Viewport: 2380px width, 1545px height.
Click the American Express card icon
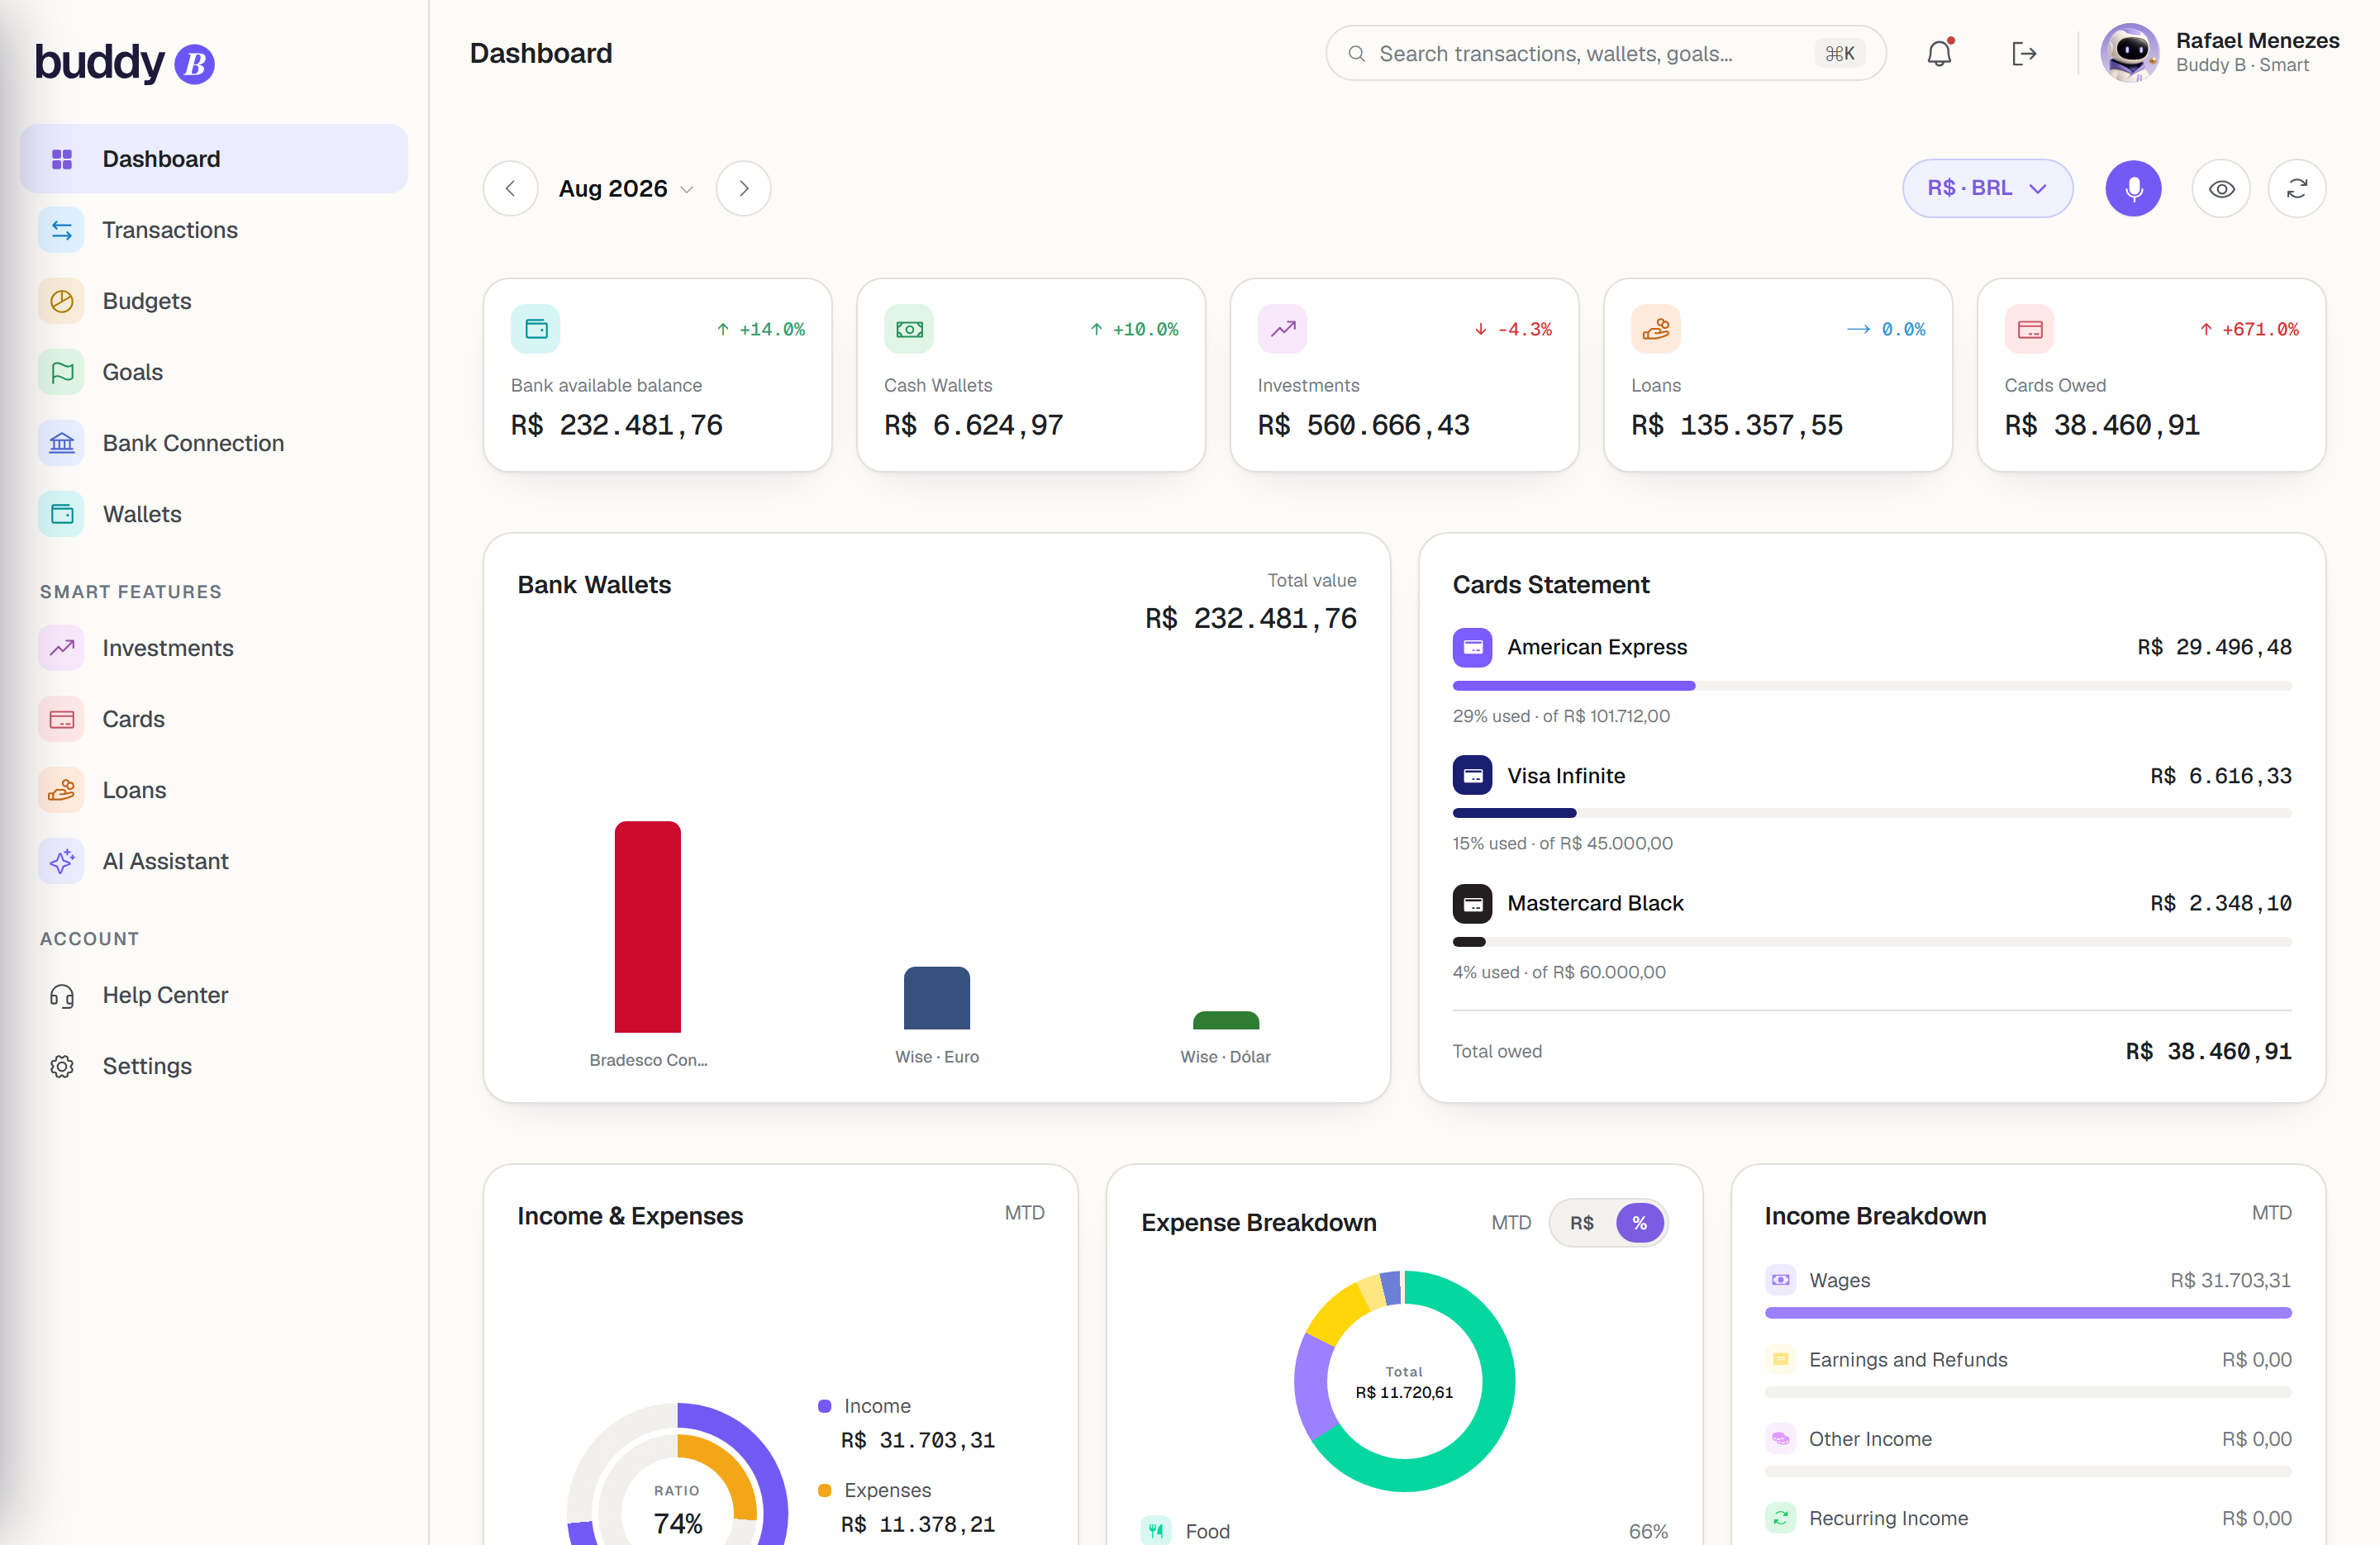tap(1473, 648)
